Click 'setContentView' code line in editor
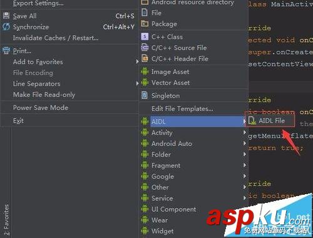Image resolution: width=313 pixels, height=238 pixels. pos(280,64)
